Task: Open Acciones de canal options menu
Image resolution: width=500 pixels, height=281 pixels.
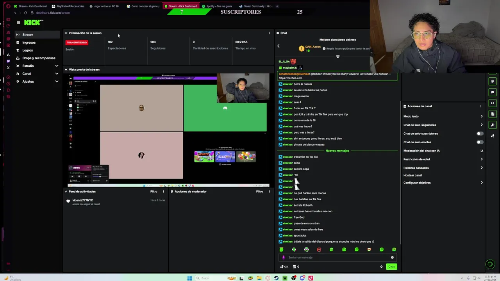Action: (x=481, y=106)
